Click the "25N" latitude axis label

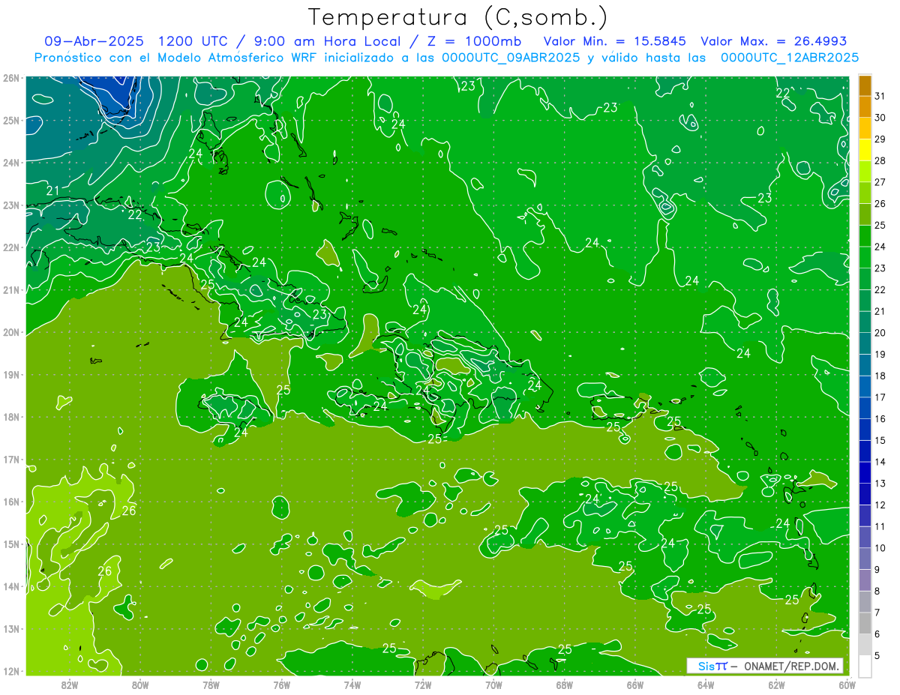point(10,120)
